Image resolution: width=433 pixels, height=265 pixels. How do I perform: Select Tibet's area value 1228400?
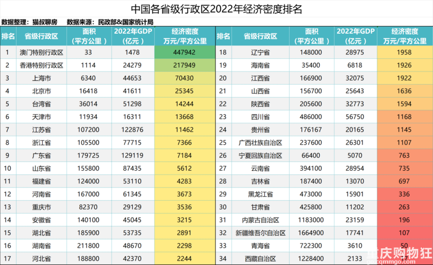click(311, 259)
